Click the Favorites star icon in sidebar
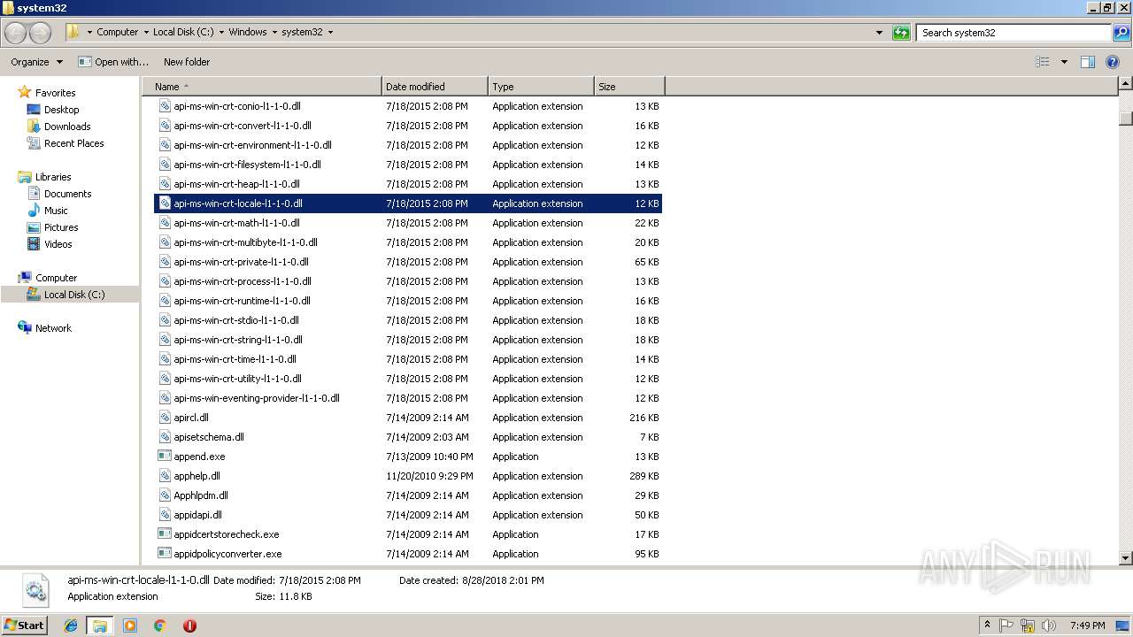This screenshot has height=637, width=1133. click(25, 93)
